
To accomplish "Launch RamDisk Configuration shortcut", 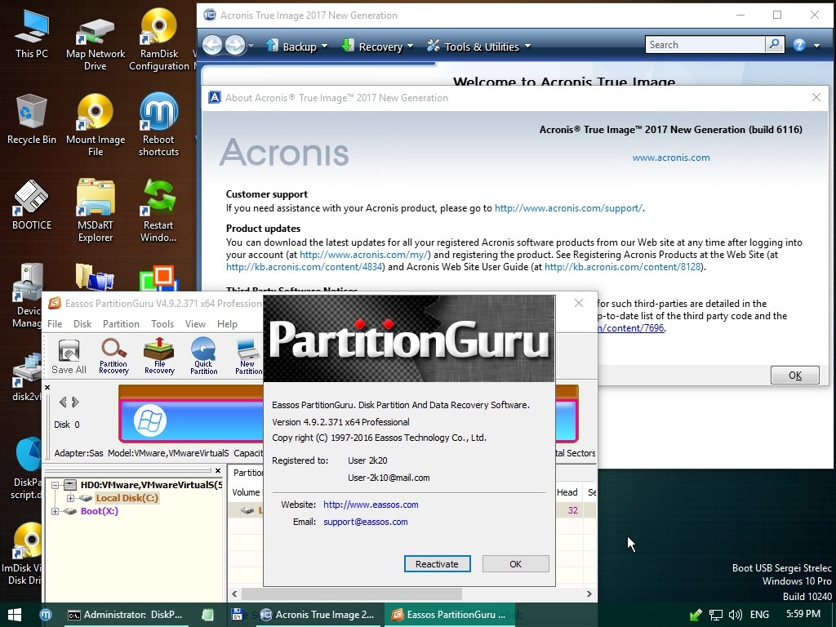I will point(159,40).
